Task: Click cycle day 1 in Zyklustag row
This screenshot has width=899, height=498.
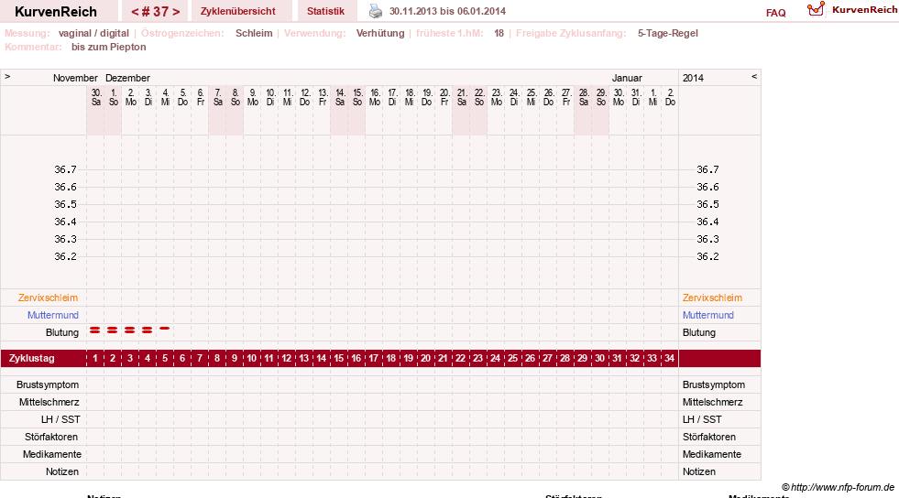Action: click(95, 358)
